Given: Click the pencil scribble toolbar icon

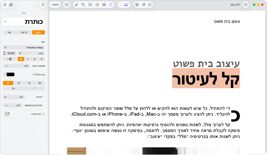Looking at the screenshot, I should (137, 5).
